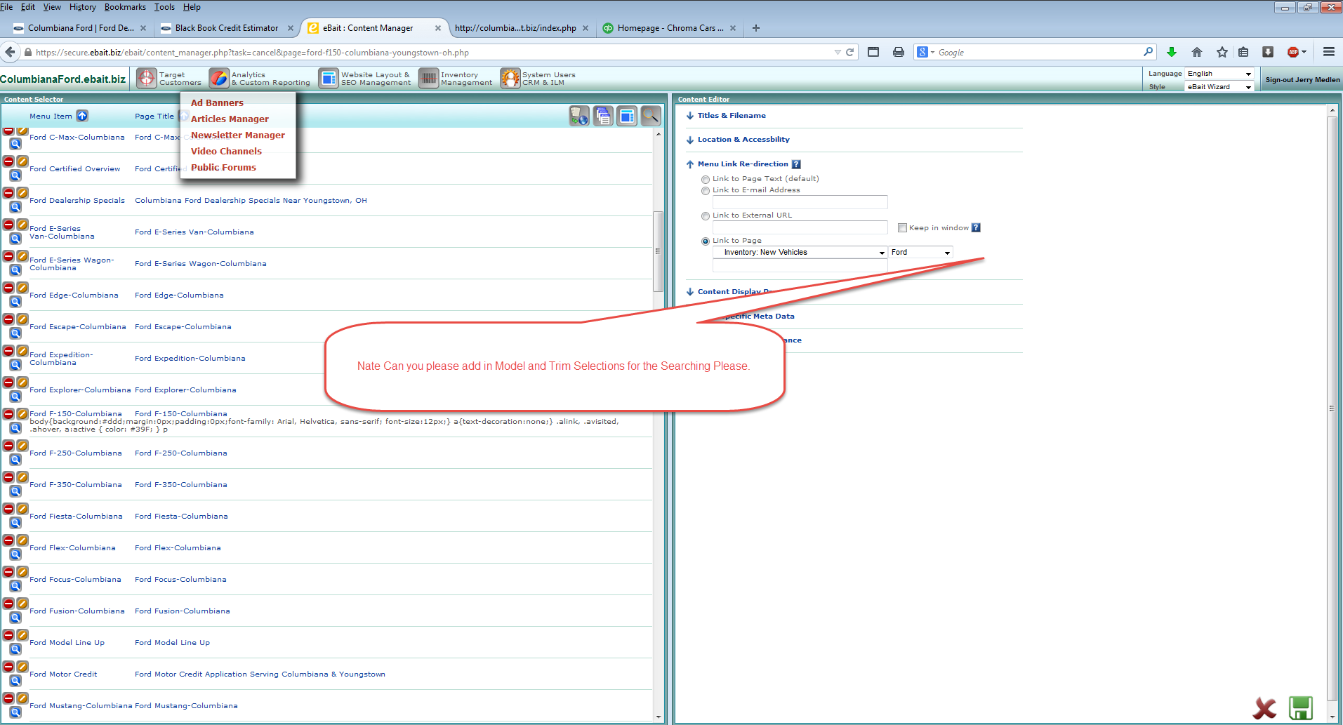This screenshot has width=1343, height=725.
Task: Click the help icon beside Menu Link Re-direction
Action: click(x=796, y=164)
